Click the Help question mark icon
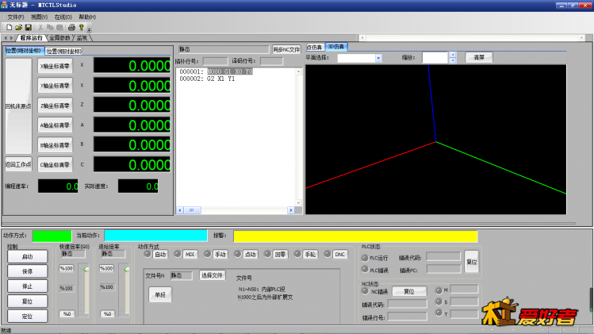Viewport: 594px width, 334px height. tap(81, 27)
